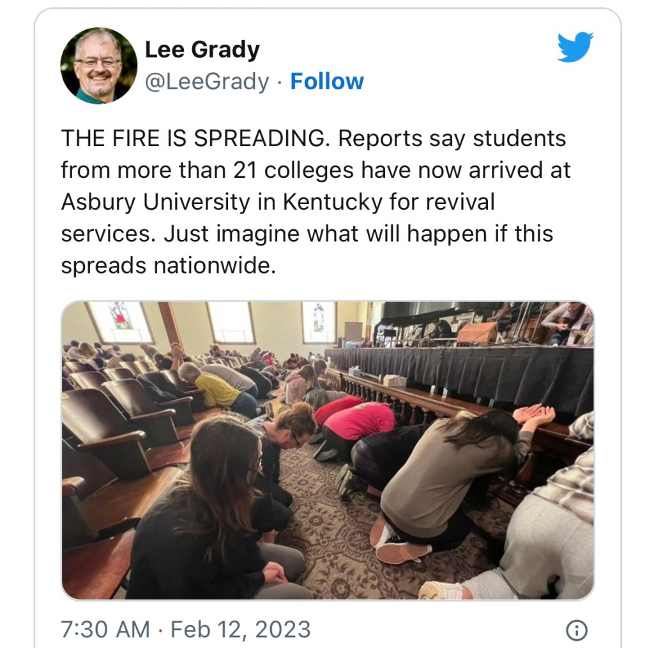
Task: Open the tweet timestamp Feb 12, 2023
Action: pyautogui.click(x=240, y=630)
